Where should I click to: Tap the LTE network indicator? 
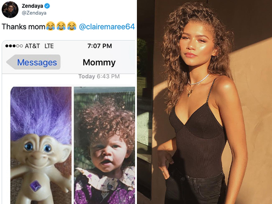click(x=49, y=47)
